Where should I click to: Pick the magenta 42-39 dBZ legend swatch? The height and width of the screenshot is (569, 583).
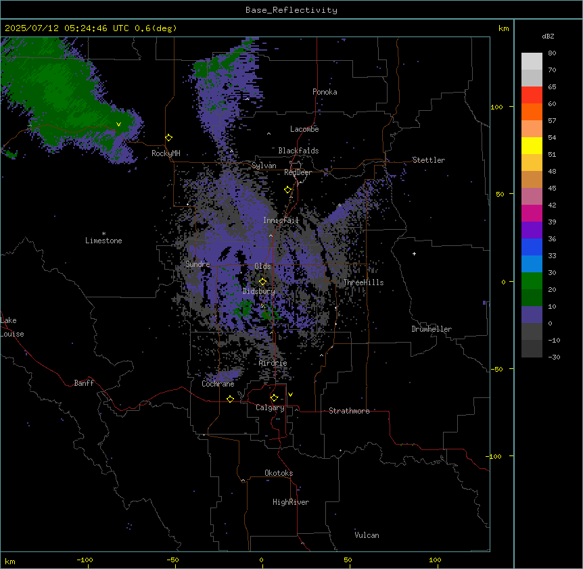[x=532, y=213]
